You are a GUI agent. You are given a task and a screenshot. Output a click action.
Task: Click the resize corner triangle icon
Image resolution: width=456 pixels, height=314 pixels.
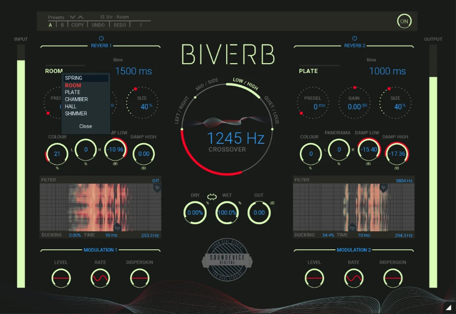[x=448, y=307]
